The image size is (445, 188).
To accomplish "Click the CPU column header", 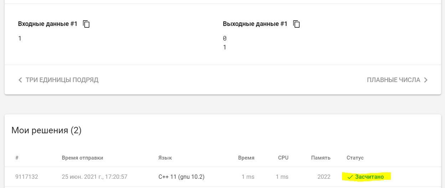I will click(283, 158).
